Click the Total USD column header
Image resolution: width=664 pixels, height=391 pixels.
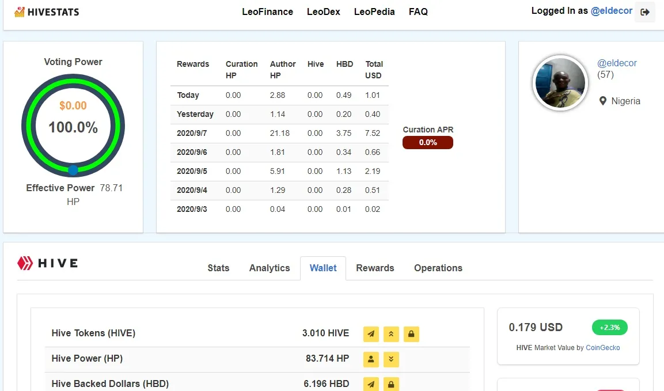[x=374, y=70]
